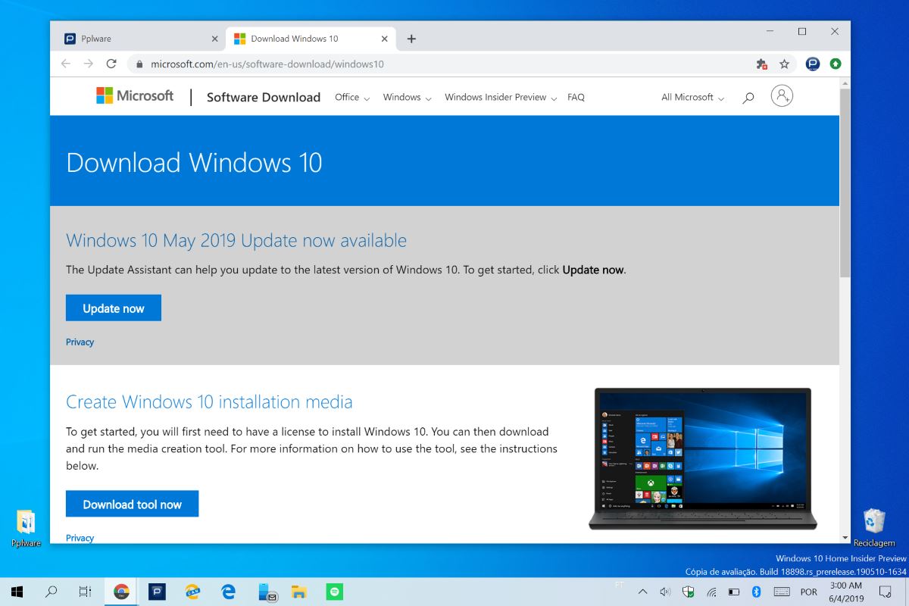Launch Microsoft Edge from the taskbar
The image size is (909, 606).
tap(228, 592)
